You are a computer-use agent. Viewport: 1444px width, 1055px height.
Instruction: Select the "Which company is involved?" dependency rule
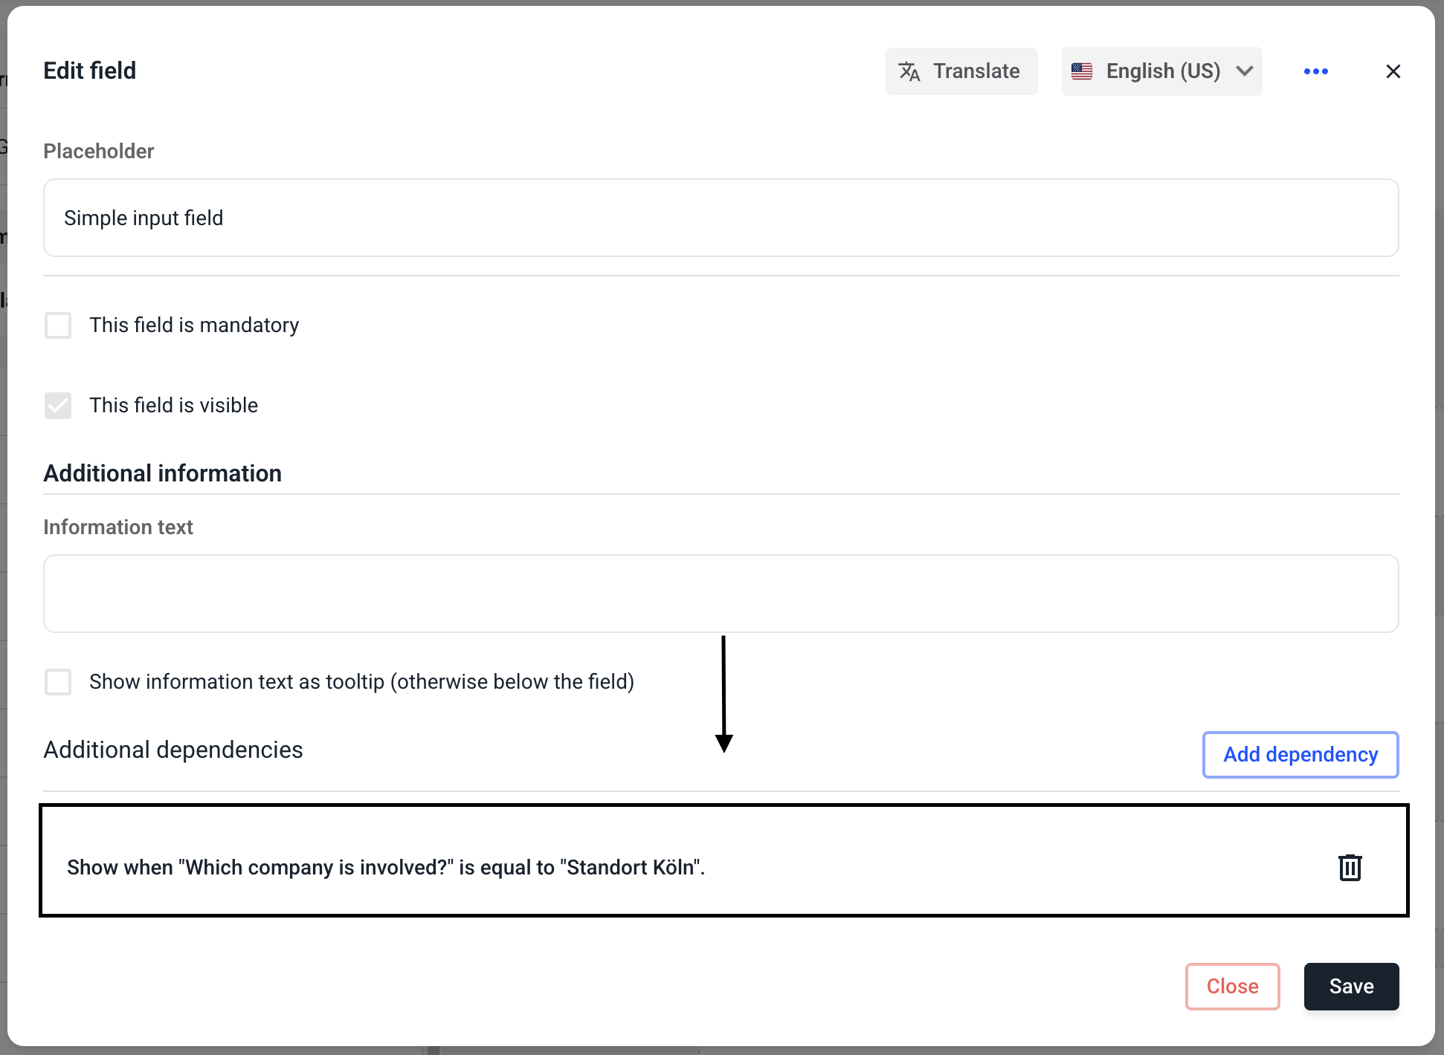[386, 868]
